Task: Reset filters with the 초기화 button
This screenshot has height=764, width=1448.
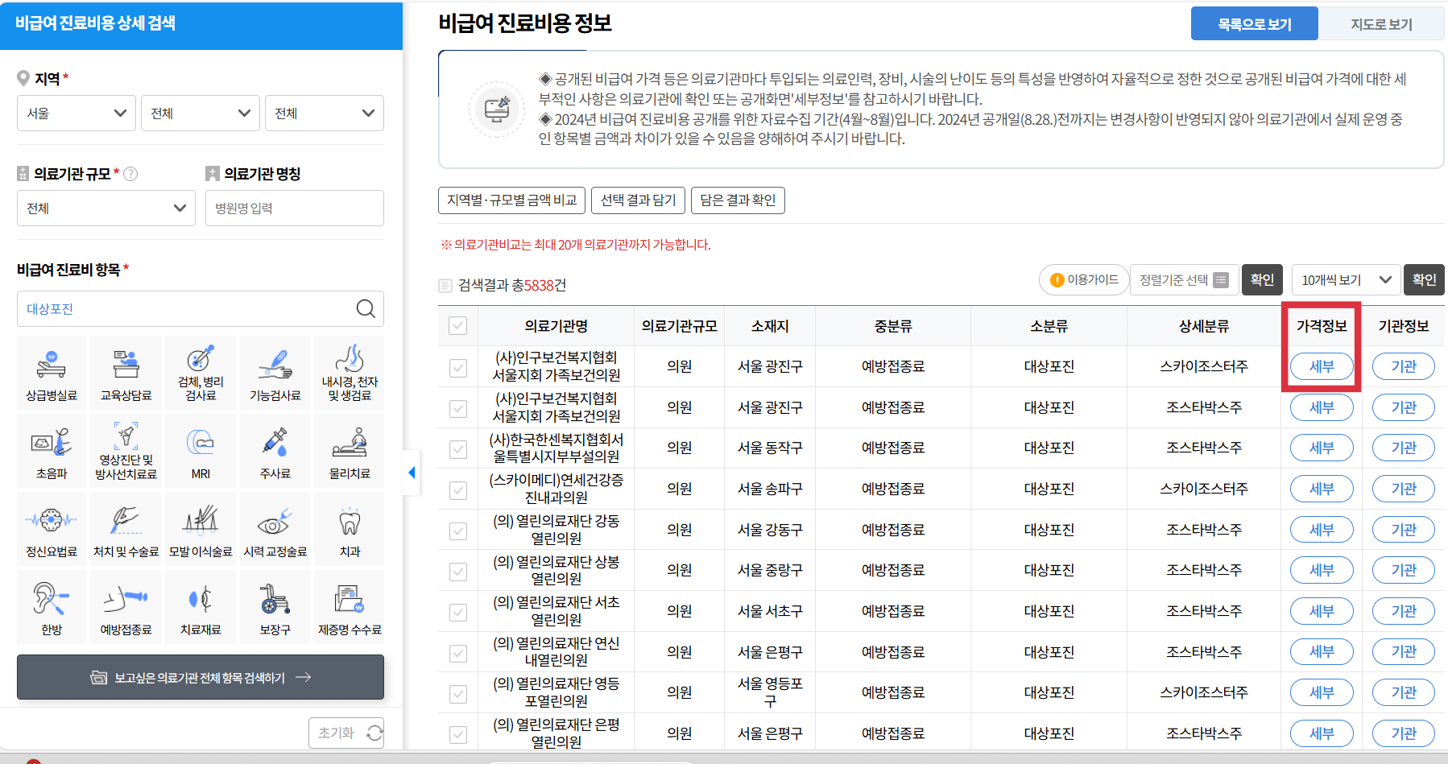Action: pos(346,733)
